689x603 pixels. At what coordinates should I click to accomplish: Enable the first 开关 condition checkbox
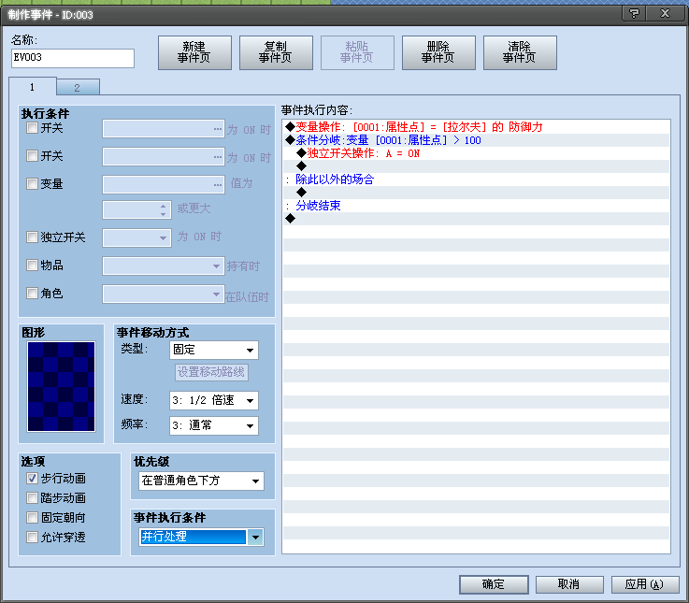coord(32,128)
